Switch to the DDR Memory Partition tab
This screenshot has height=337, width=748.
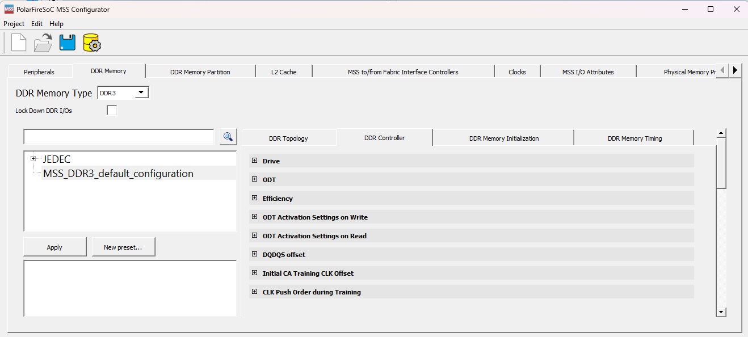click(200, 71)
